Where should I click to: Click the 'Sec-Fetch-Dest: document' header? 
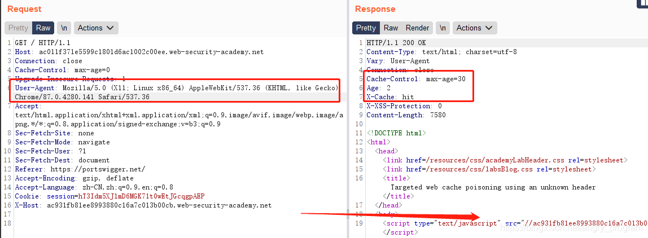click(x=63, y=160)
